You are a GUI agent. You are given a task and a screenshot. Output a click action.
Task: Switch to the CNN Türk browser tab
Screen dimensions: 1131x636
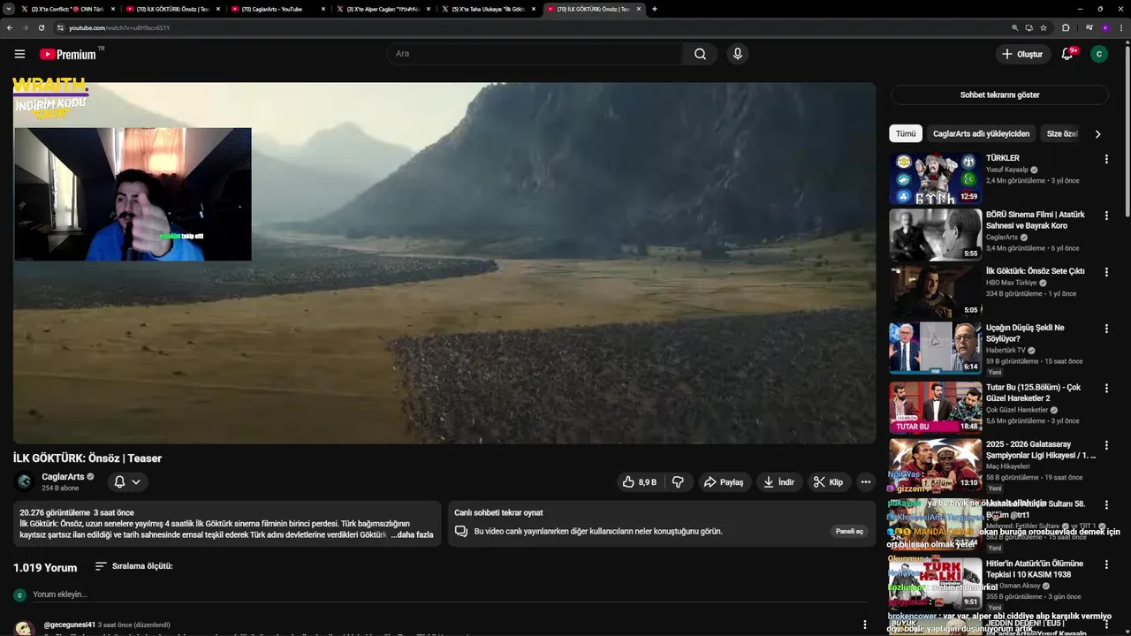click(67, 9)
